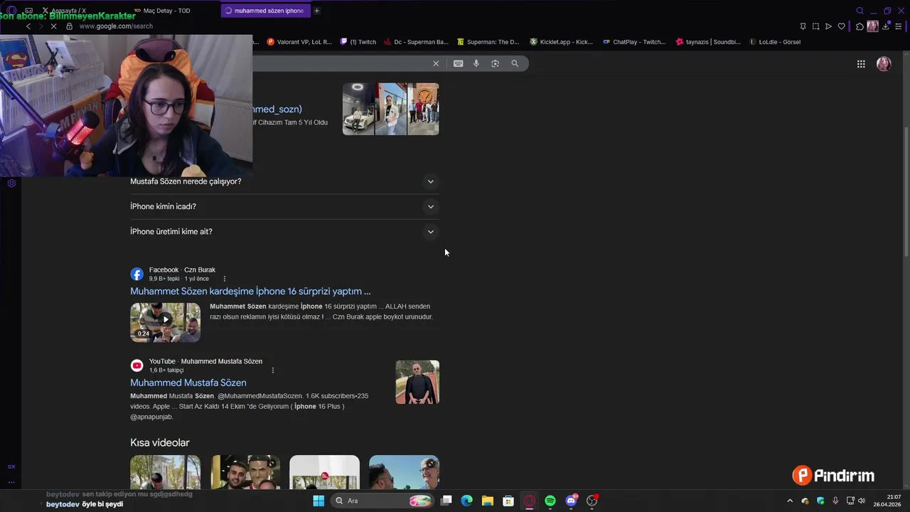Open white car image thumbnail
The image size is (910, 512).
pyautogui.click(x=358, y=109)
